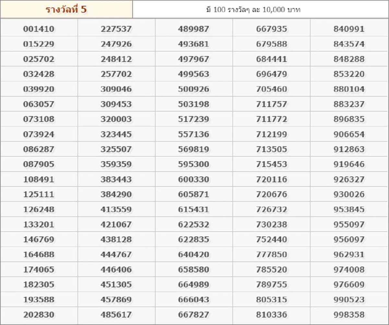Select lottery number 896835
This screenshot has width=389, height=325.
pos(349,119)
